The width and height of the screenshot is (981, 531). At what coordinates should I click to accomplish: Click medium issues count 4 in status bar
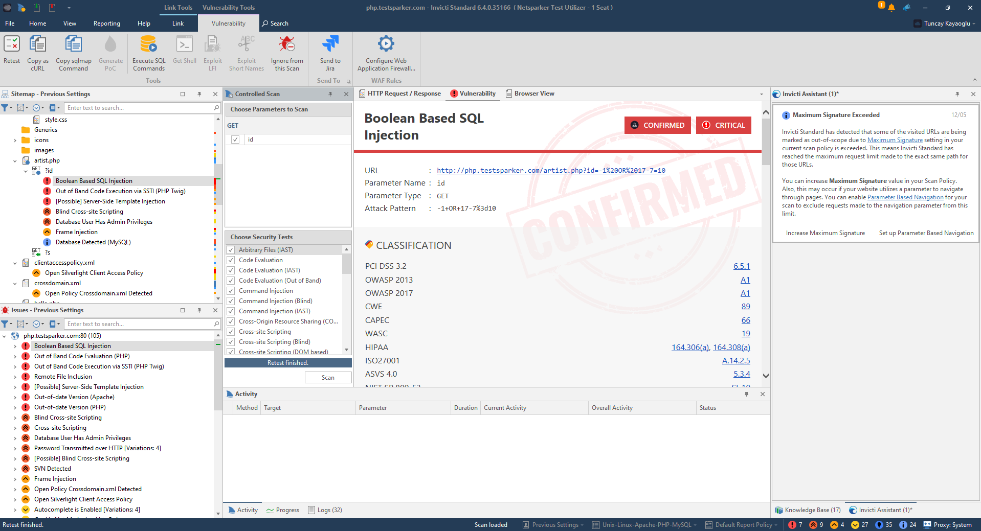[837, 525]
